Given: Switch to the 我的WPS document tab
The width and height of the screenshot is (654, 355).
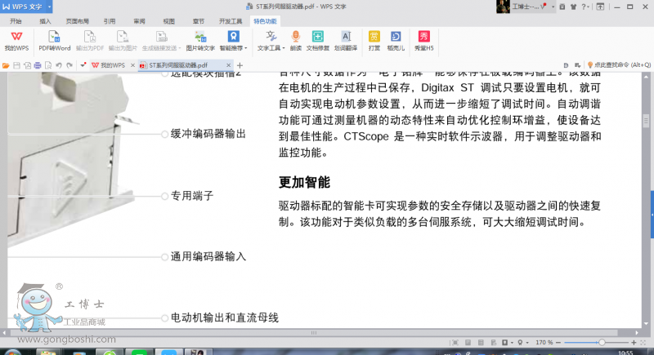Looking at the screenshot, I should [108, 64].
